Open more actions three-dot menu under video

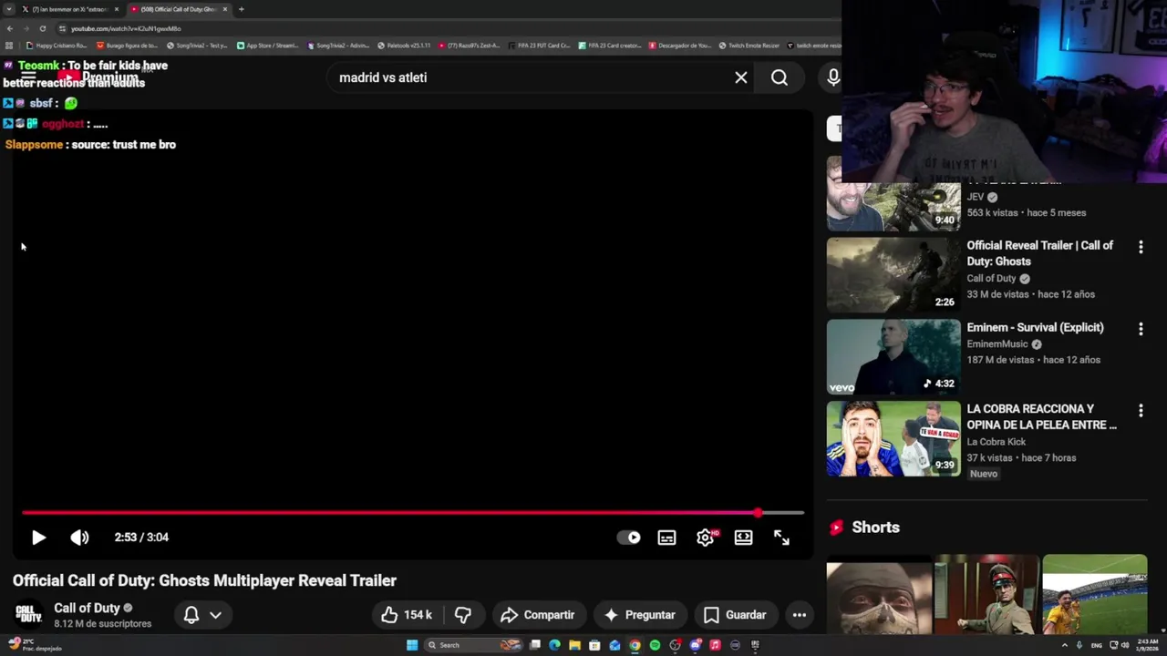pyautogui.click(x=800, y=615)
